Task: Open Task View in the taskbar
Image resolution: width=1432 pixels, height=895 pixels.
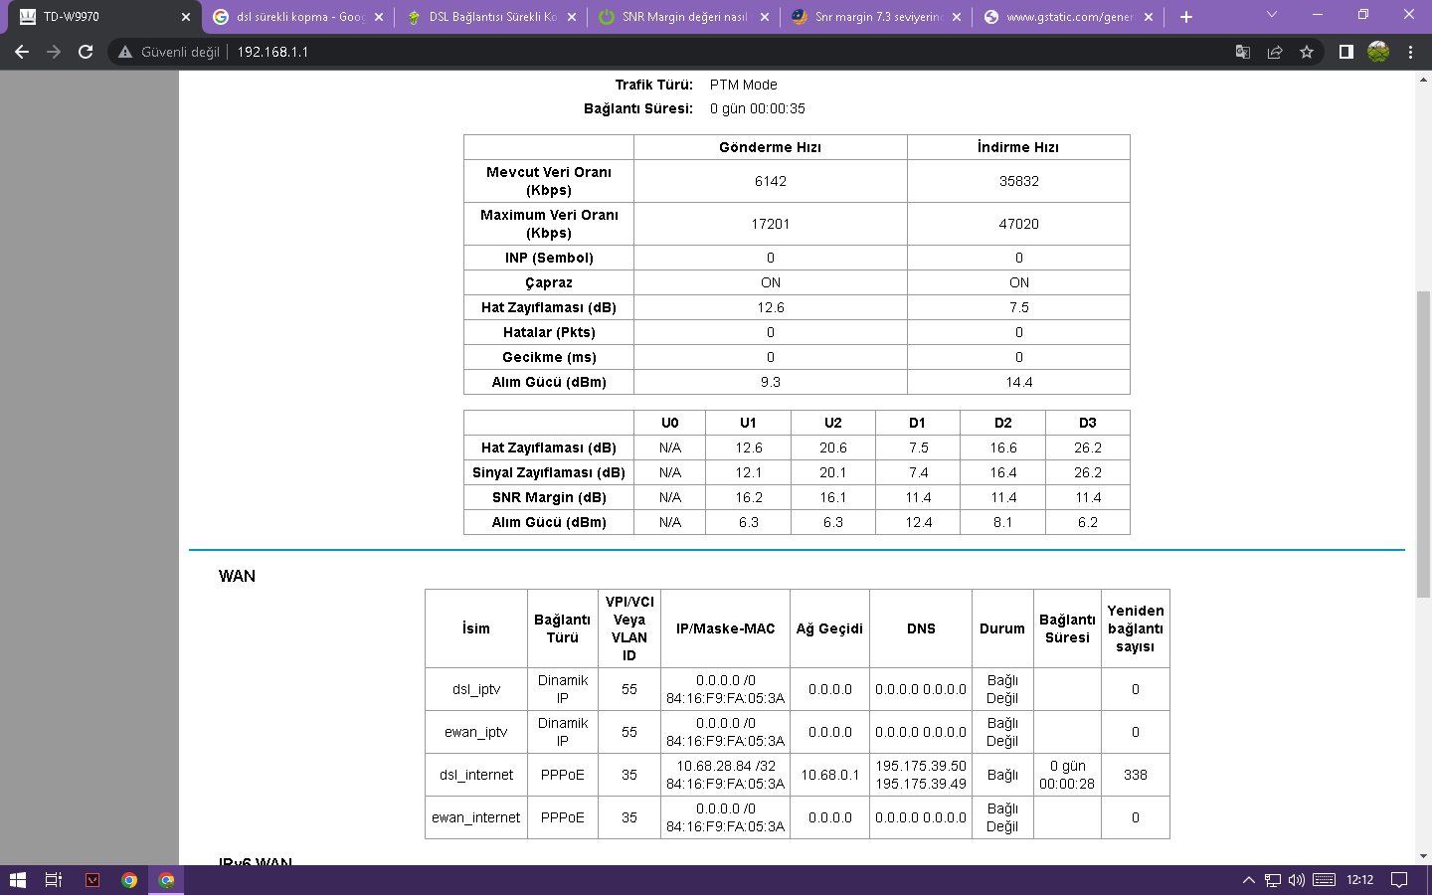Action: coord(54,880)
